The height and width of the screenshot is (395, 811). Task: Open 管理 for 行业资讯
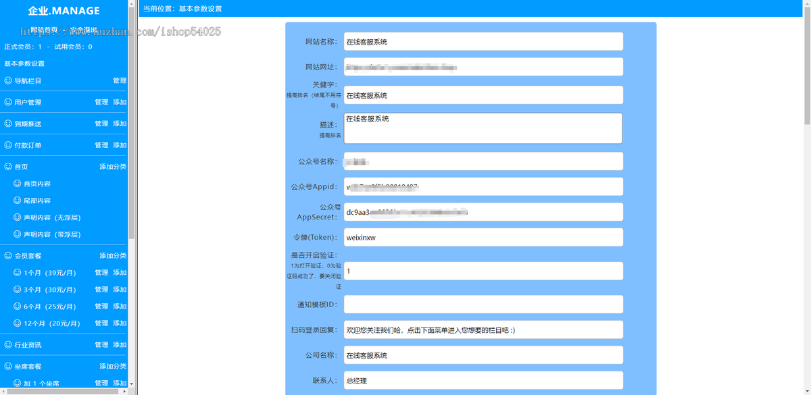point(101,344)
